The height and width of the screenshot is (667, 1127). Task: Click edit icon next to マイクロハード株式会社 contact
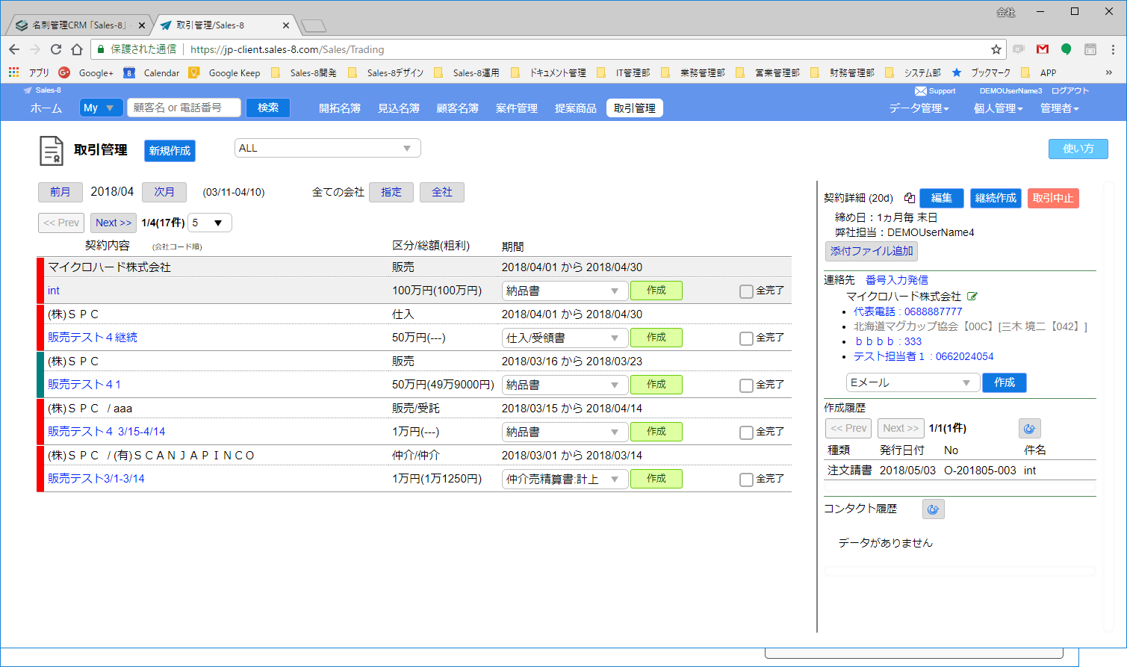click(x=972, y=297)
